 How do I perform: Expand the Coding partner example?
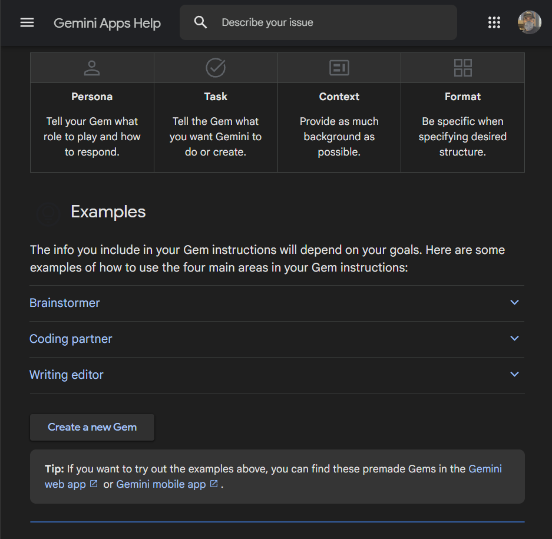[277, 339]
